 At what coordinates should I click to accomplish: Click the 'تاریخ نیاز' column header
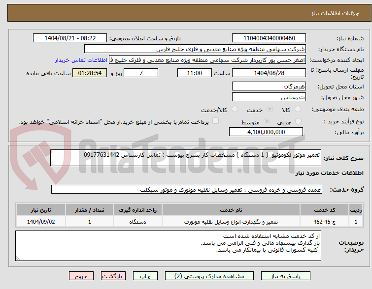point(41,210)
